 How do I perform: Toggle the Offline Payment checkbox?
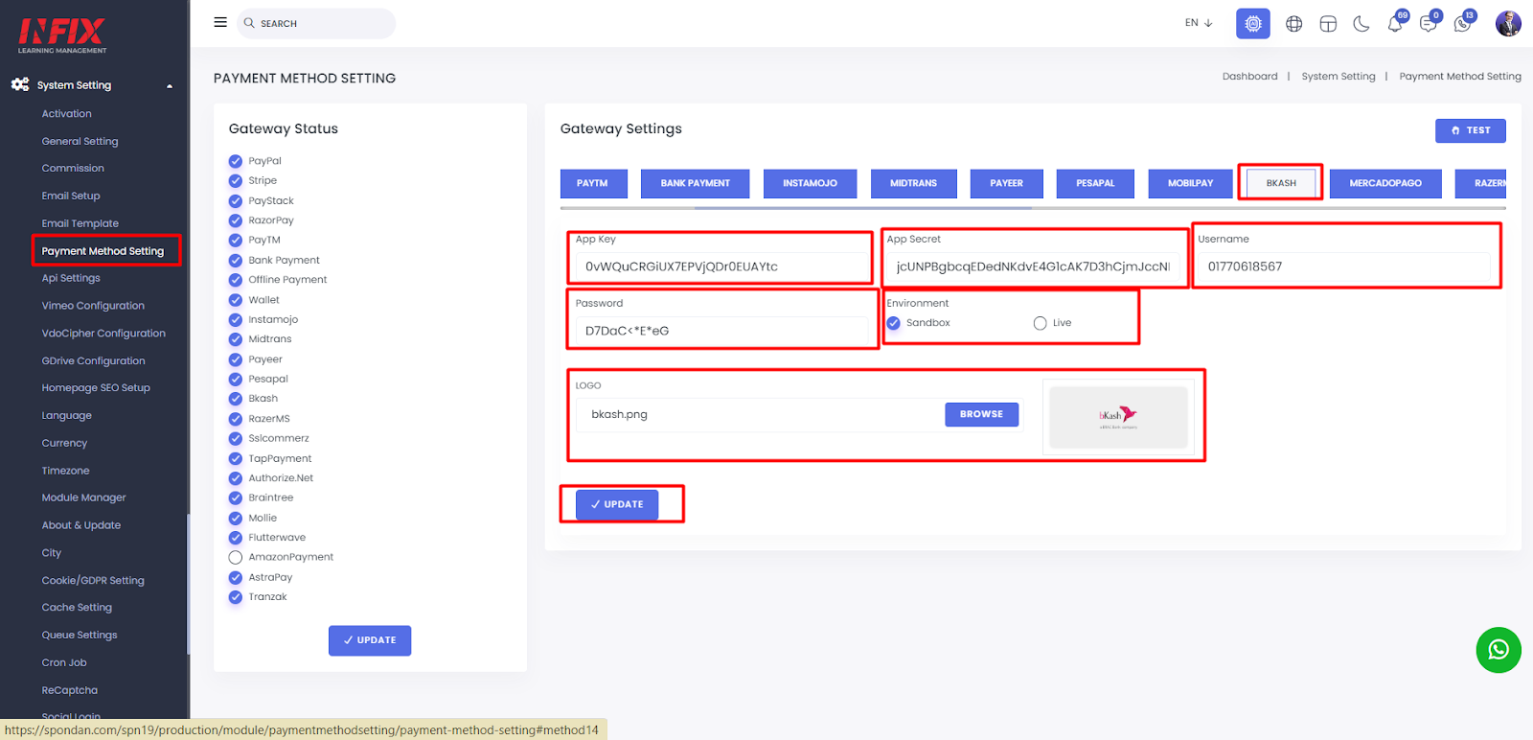(236, 280)
